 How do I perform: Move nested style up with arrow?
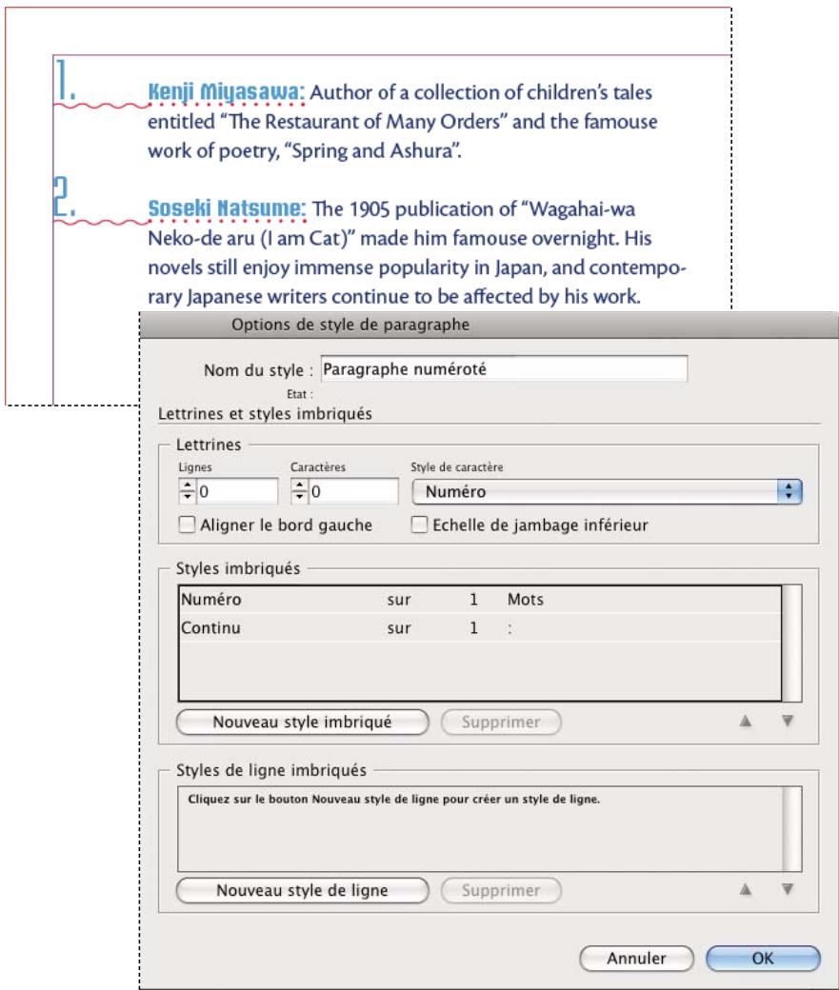(x=746, y=721)
